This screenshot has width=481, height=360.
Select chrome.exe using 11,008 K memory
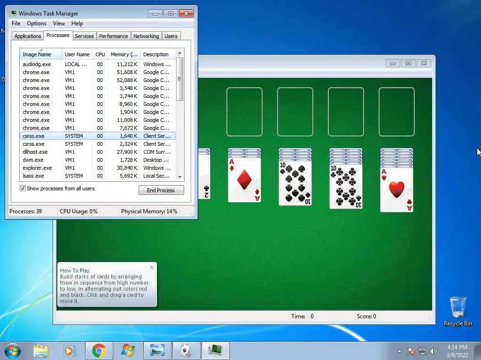click(x=98, y=120)
